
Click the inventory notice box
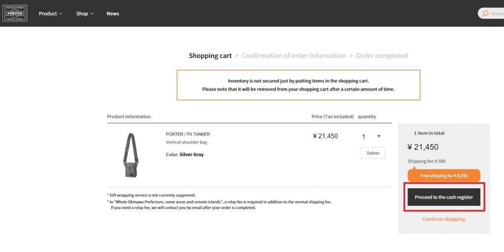pyautogui.click(x=298, y=85)
